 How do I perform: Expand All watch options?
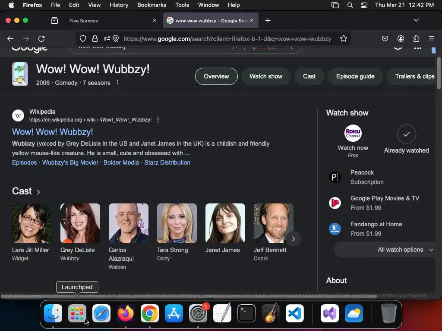pyautogui.click(x=385, y=250)
